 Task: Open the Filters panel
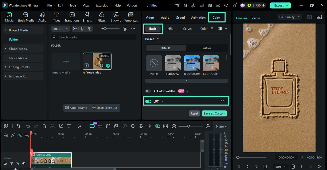click(102, 17)
